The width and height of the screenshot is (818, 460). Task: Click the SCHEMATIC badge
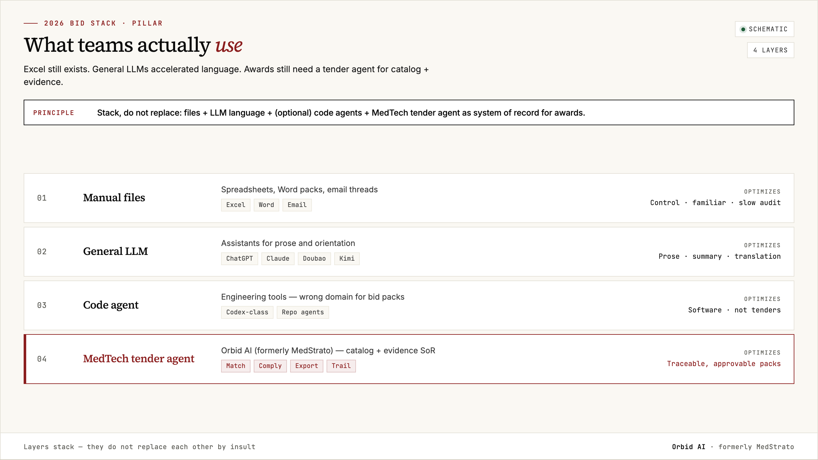pos(764,29)
